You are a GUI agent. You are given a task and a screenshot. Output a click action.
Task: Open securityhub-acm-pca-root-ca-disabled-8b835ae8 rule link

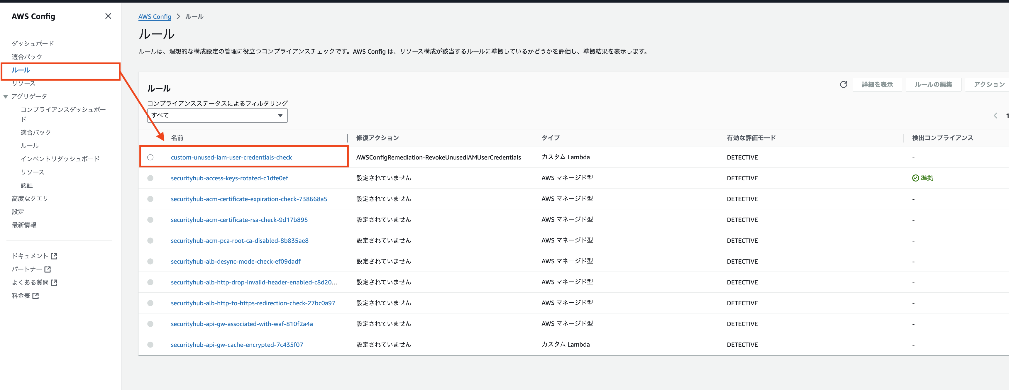240,240
